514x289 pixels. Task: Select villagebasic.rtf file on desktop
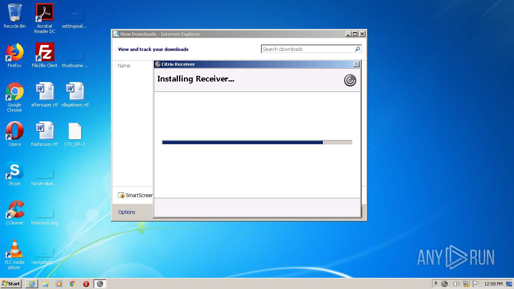(x=75, y=95)
